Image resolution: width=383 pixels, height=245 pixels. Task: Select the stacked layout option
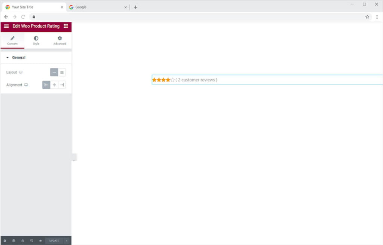coord(62,72)
